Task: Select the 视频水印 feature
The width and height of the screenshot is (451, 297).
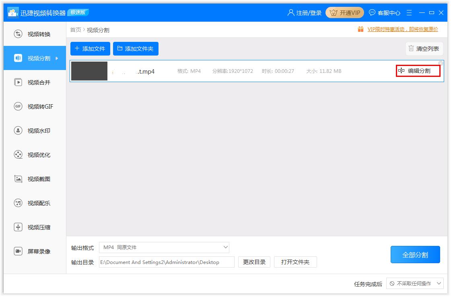Action: pyautogui.click(x=35, y=130)
